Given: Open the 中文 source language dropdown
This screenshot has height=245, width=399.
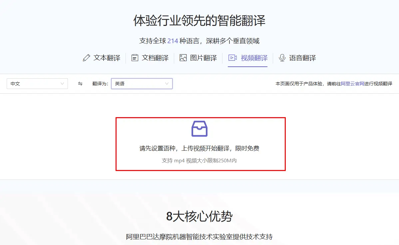Looking at the screenshot, I should (x=37, y=84).
